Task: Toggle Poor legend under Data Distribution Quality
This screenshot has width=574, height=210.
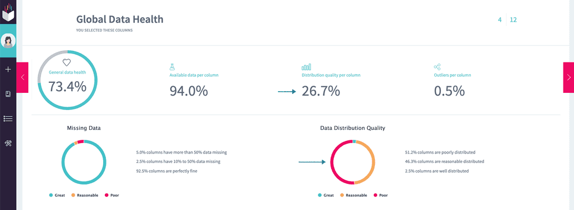Action: [x=380, y=196]
